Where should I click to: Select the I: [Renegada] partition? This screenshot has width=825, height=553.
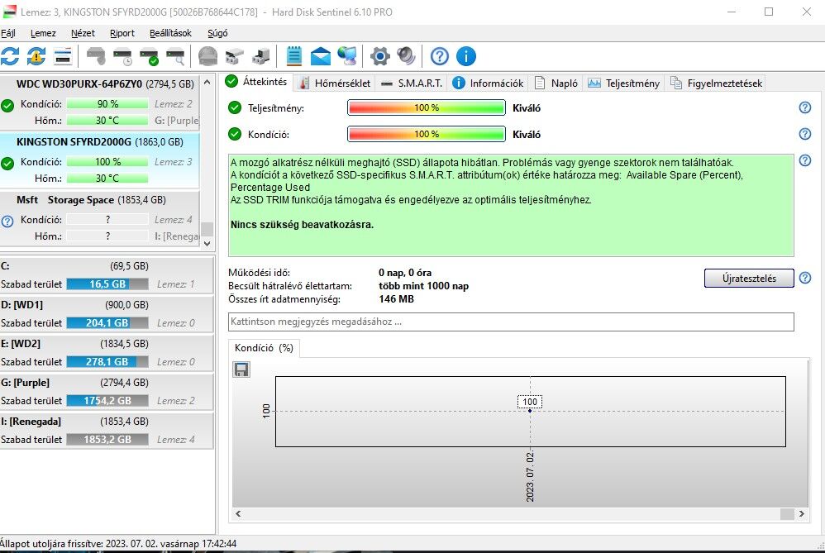[x=107, y=431]
